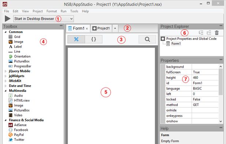
Task: Expand the jQuery Mobile group
Action: (x=5, y=71)
